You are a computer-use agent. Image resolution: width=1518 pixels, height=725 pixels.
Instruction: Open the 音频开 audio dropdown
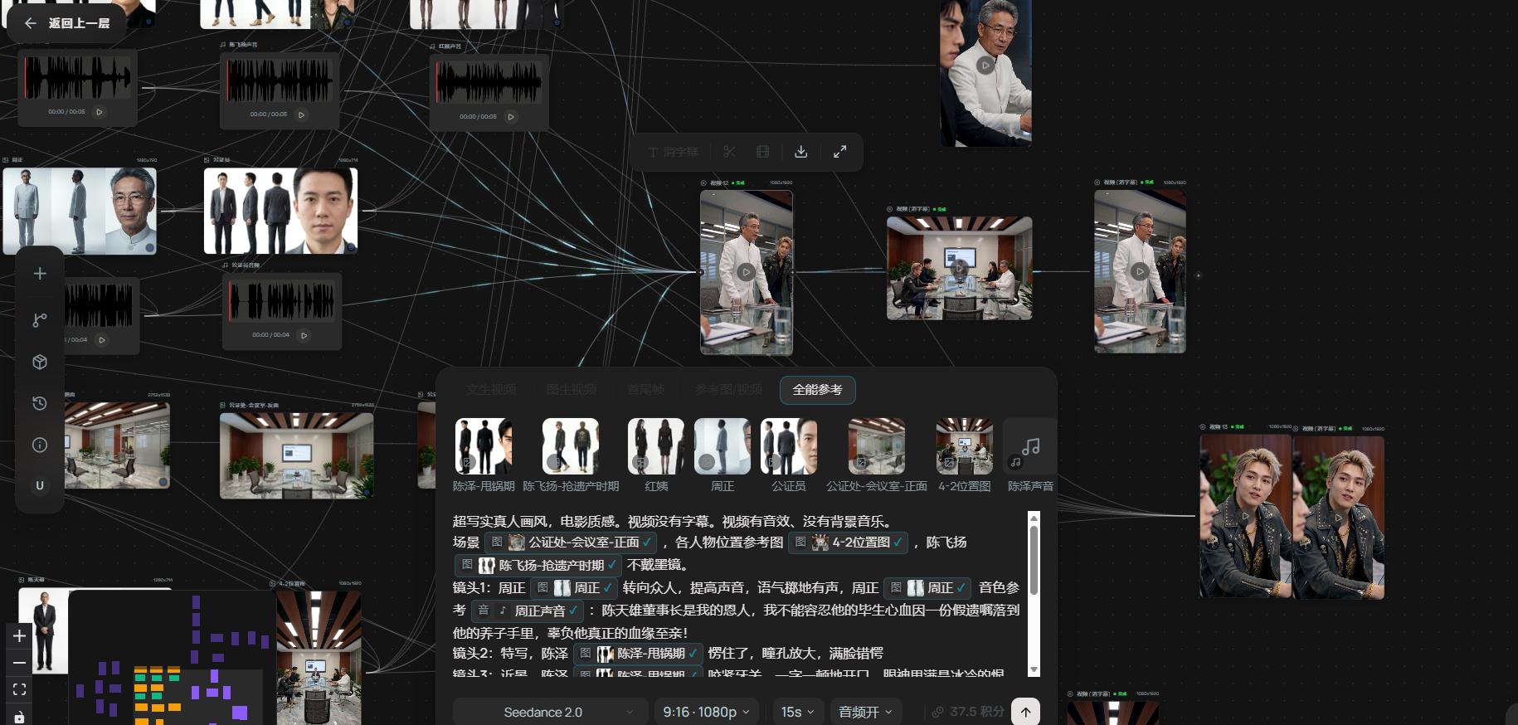tap(866, 713)
